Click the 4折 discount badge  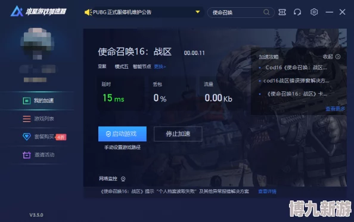click(61, 137)
